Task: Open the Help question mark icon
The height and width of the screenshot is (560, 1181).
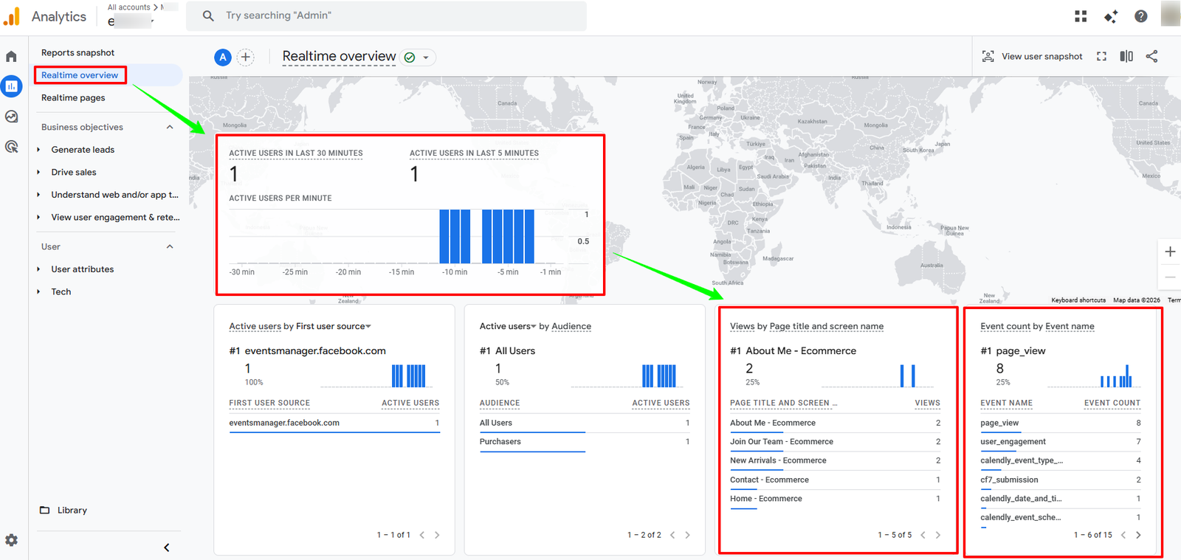Action: (x=1141, y=16)
